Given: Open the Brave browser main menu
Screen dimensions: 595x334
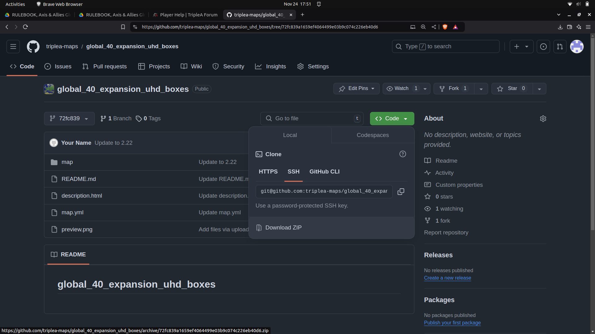Looking at the screenshot, I should click(588, 27).
